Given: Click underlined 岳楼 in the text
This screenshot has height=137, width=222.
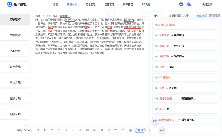Looking at the screenshot, I should click(x=109, y=27).
